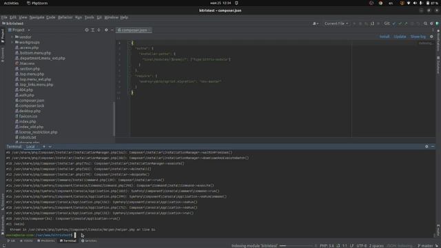Open keyboard layout en indicator
Viewport: 441px width, 248px height.
[x=391, y=3]
